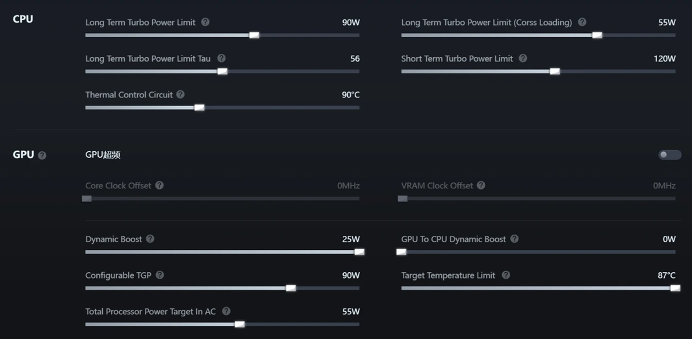This screenshot has height=339, width=692.
Task: Click the Target Temperature Limit help icon
Action: coord(506,275)
